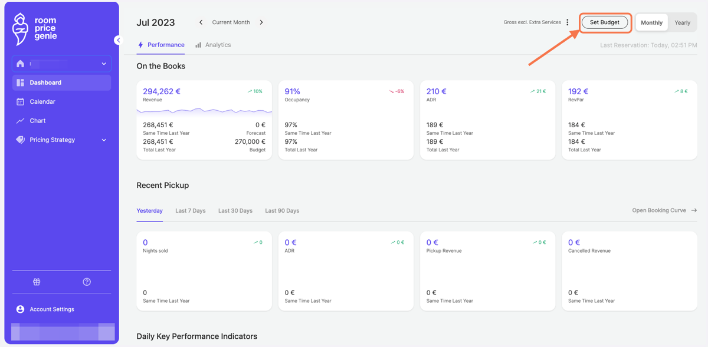Expand the Pricing Strategy chevron
Screen dimensions: 708x347
coord(104,140)
